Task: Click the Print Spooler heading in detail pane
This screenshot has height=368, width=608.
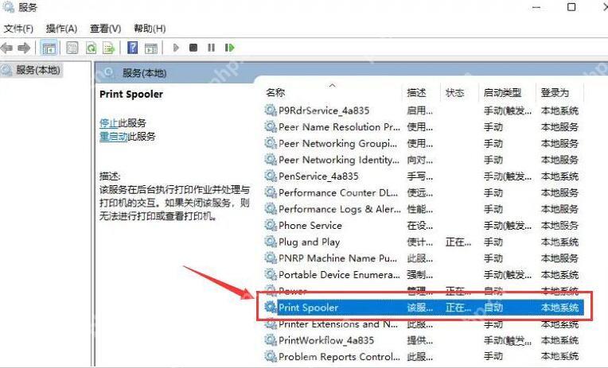Action: click(131, 95)
